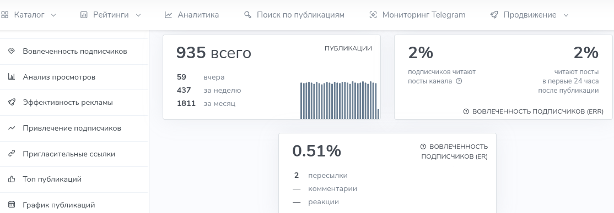Open the Продвижение menu
The image size is (614, 213).
(x=530, y=15)
